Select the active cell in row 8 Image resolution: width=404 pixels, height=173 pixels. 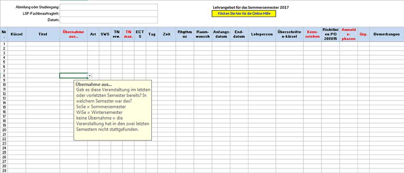[73, 75]
